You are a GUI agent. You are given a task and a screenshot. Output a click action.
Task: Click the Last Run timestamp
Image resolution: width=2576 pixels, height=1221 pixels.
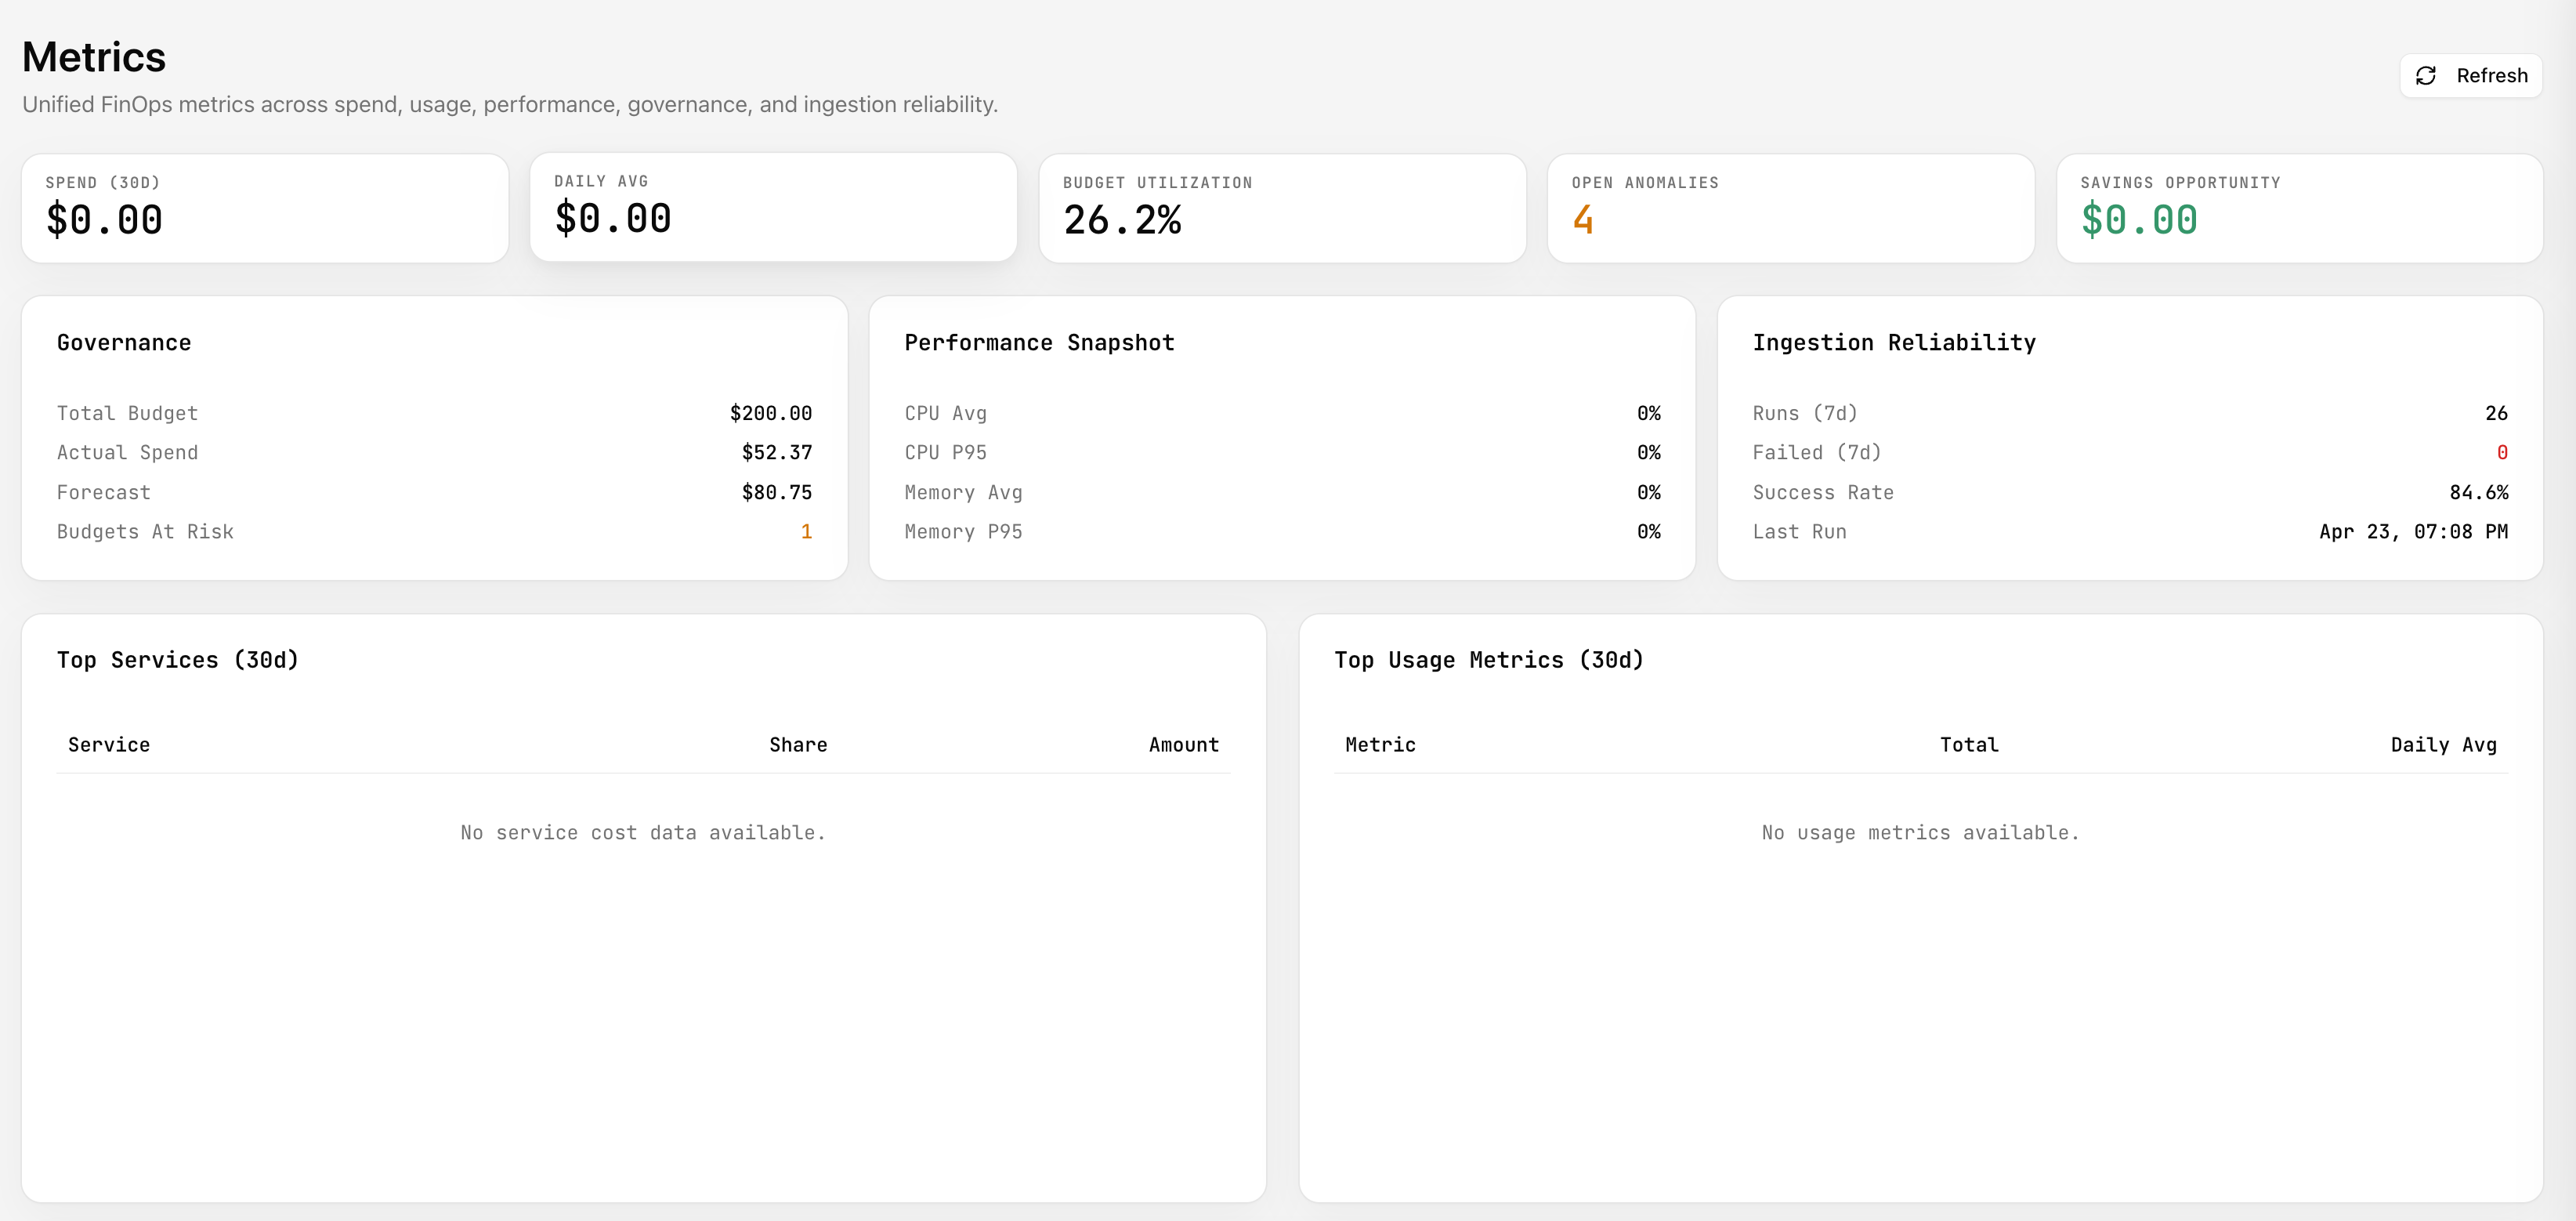(x=2413, y=531)
